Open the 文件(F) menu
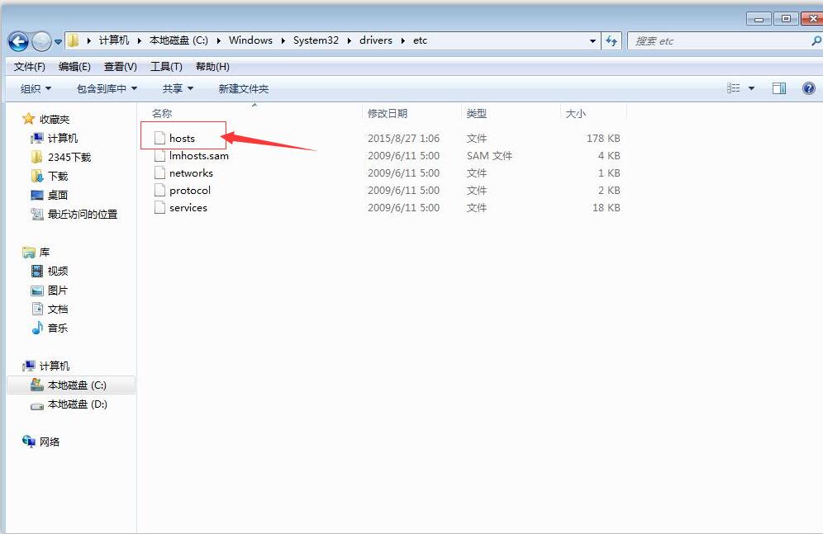 coord(30,67)
